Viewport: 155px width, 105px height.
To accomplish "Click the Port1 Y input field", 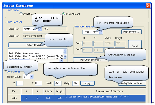I will [x=98, y=43].
